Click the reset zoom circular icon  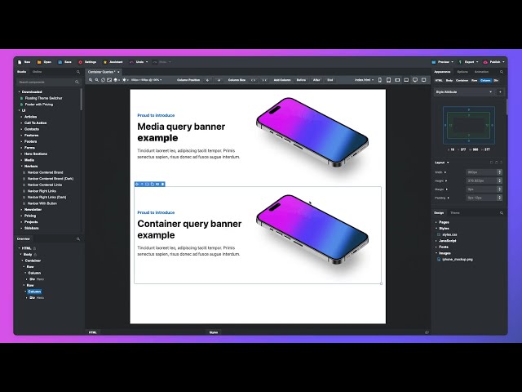[104, 80]
